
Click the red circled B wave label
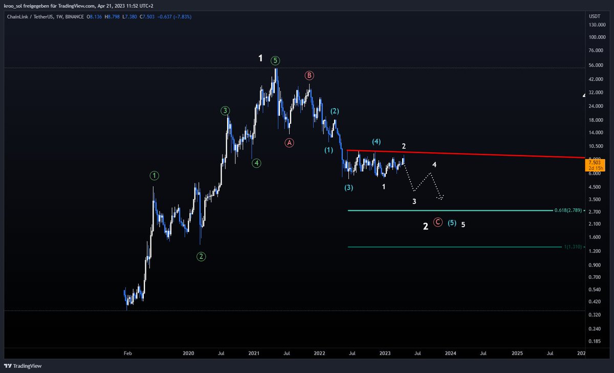point(310,76)
